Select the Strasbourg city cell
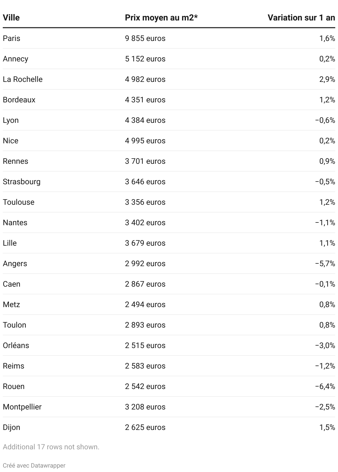The image size is (338, 472). (22, 181)
